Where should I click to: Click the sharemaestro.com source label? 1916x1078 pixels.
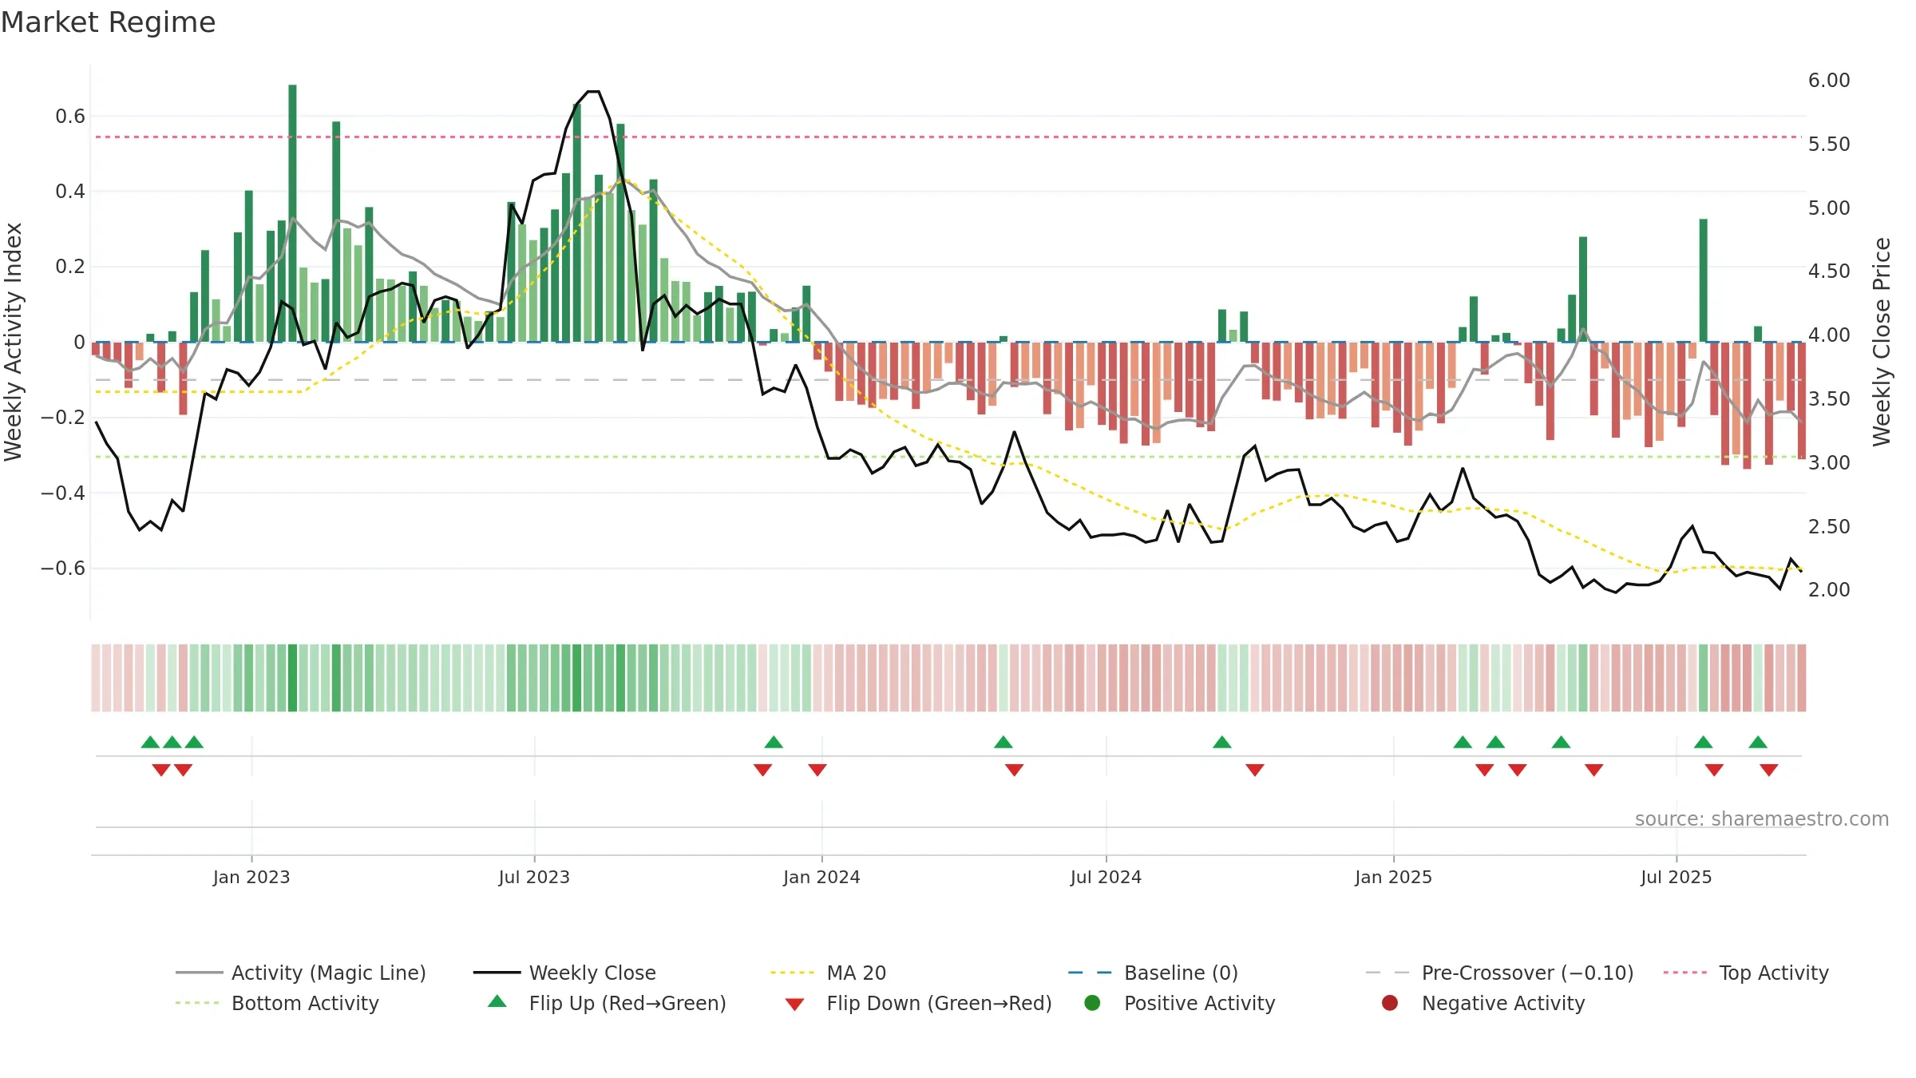[1761, 818]
